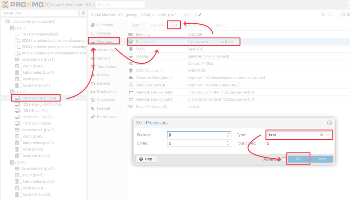Screen dimensions: 350x200
Task: Edit tags with the pencil icon
Action: click(x=200, y=15)
